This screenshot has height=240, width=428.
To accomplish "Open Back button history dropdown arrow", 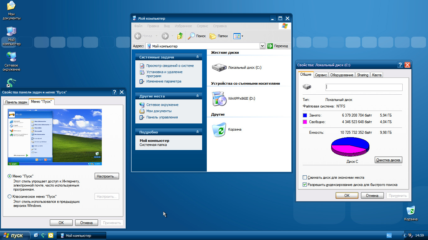I will pyautogui.click(x=156, y=36).
